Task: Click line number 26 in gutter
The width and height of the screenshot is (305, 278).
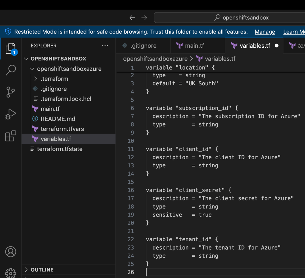Action: [131, 272]
